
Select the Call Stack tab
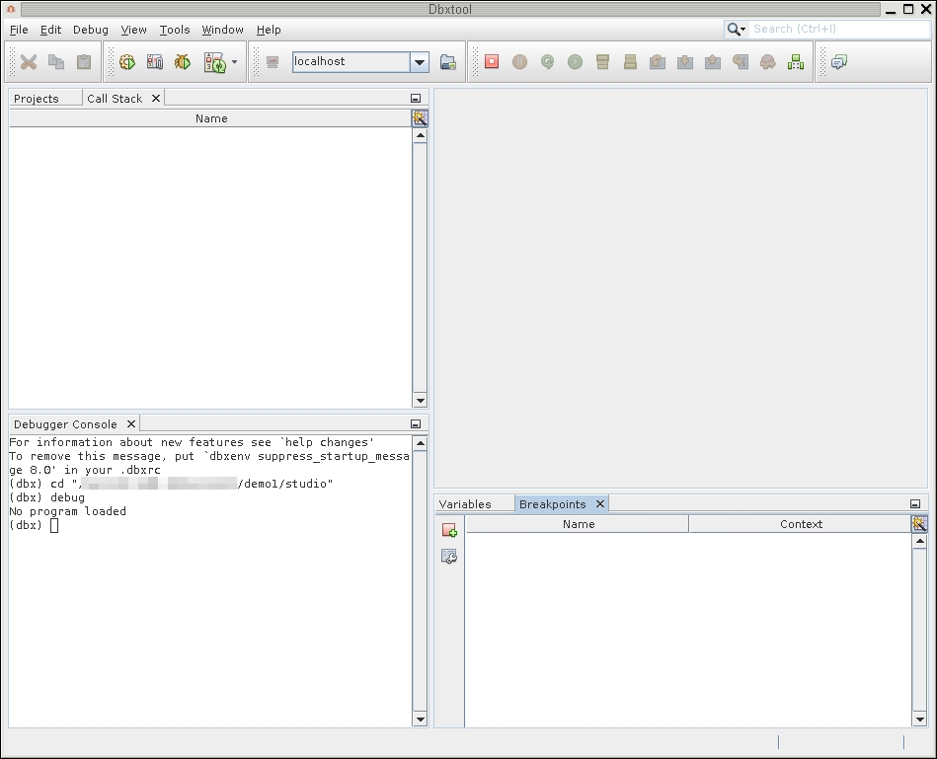(x=115, y=99)
